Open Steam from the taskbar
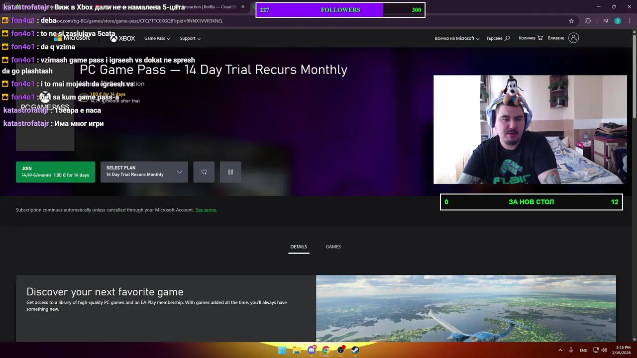This screenshot has height=358, width=637. click(355, 350)
